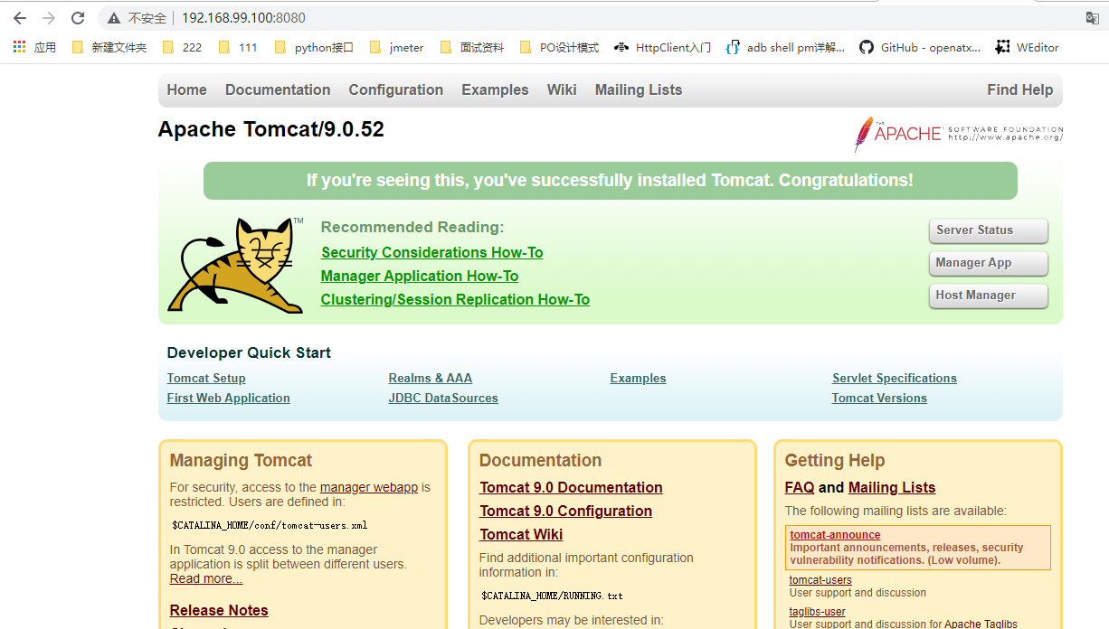Open the 新建文件夹 bookmark folder
This screenshot has height=629, width=1109.
(x=109, y=48)
